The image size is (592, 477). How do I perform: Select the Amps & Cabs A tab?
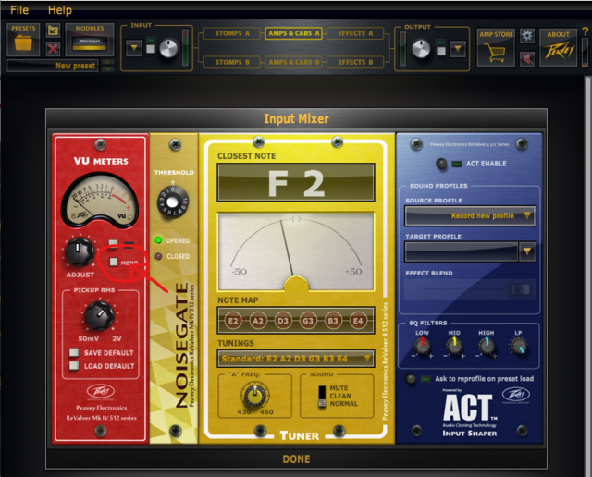click(x=293, y=33)
